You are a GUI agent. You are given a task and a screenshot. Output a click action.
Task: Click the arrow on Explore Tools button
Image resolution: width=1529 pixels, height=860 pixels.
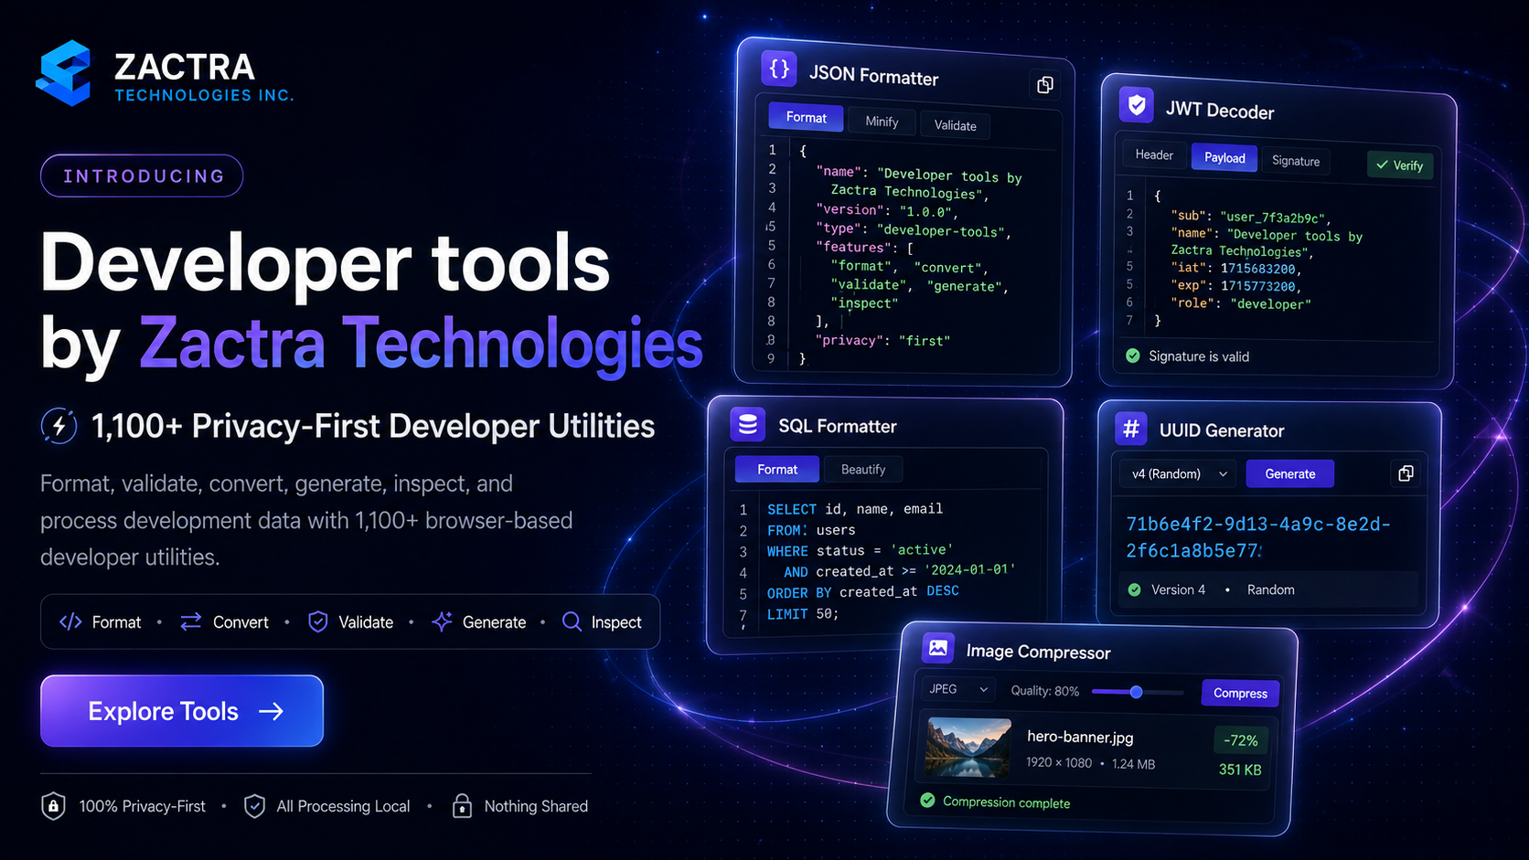tap(272, 712)
